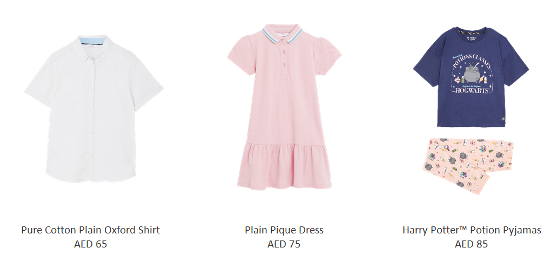
Task: Click the AED 85 price
Action: click(471, 244)
